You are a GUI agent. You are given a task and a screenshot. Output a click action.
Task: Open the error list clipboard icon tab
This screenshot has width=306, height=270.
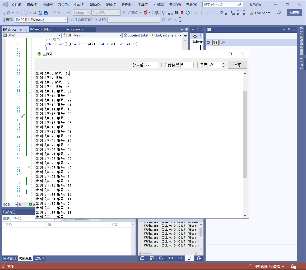coord(199,258)
